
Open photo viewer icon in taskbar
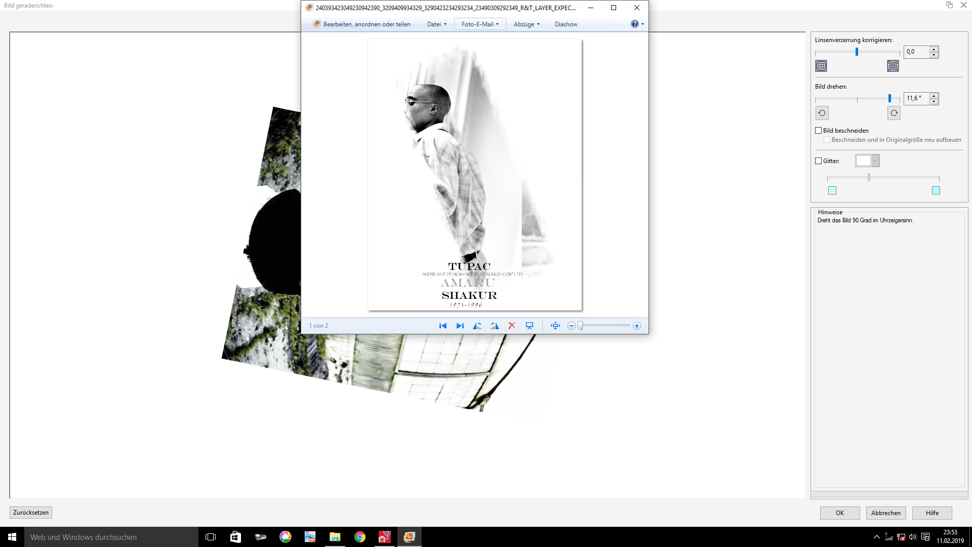(x=409, y=537)
